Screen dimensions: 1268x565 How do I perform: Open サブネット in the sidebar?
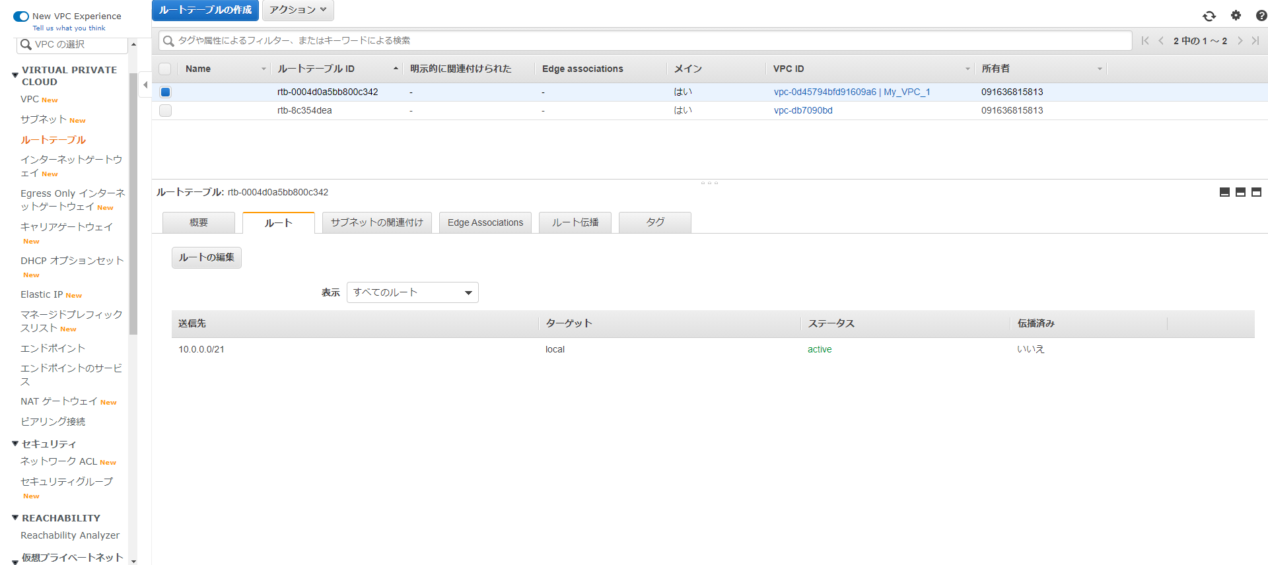[x=44, y=119]
